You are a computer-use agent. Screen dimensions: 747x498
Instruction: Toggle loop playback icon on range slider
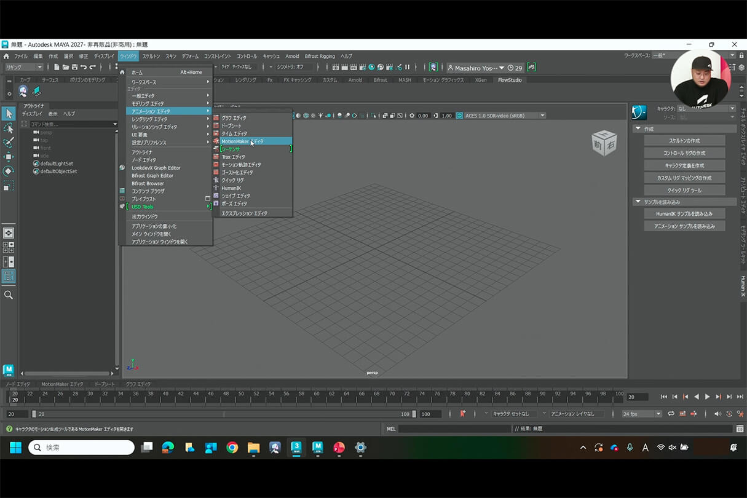671,414
